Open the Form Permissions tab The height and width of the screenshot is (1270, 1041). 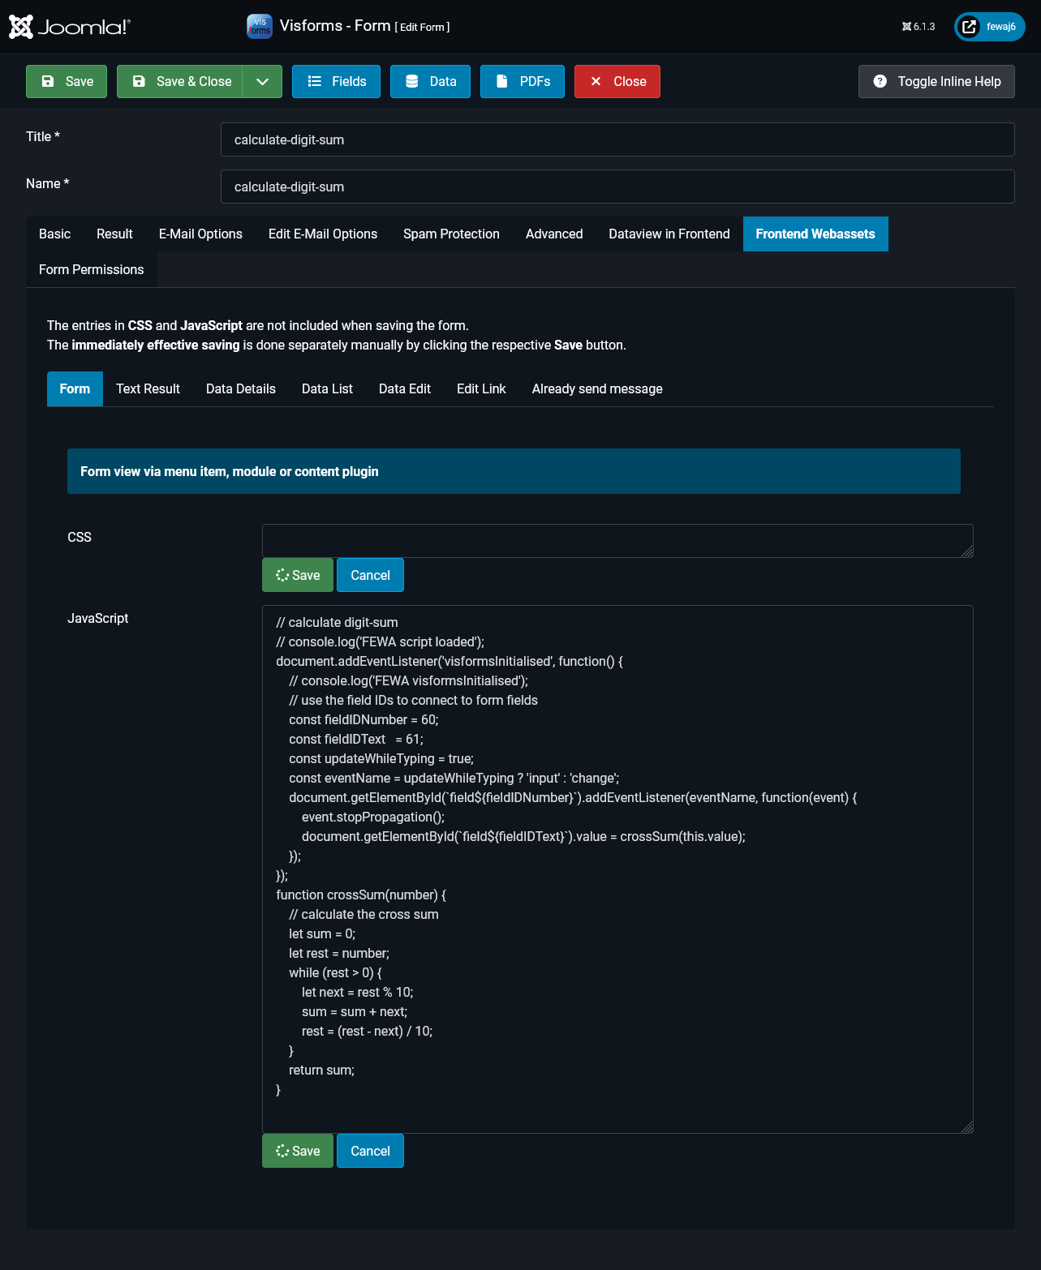[x=92, y=269]
